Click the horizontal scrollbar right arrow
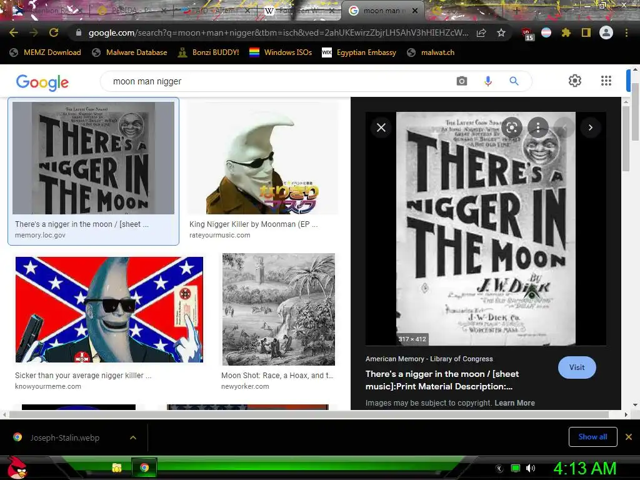 tap(626, 415)
